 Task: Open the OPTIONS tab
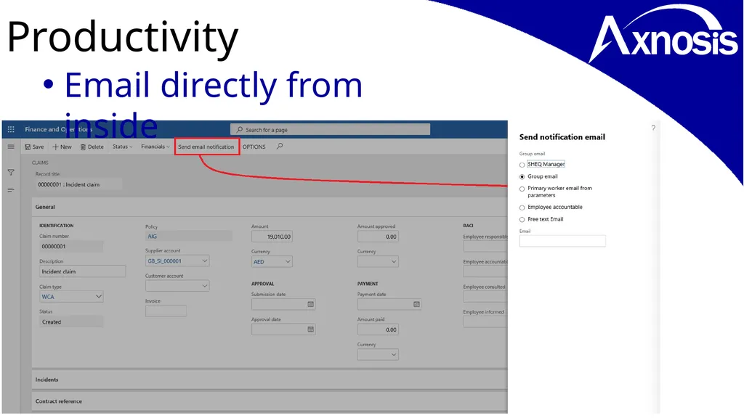coord(254,147)
